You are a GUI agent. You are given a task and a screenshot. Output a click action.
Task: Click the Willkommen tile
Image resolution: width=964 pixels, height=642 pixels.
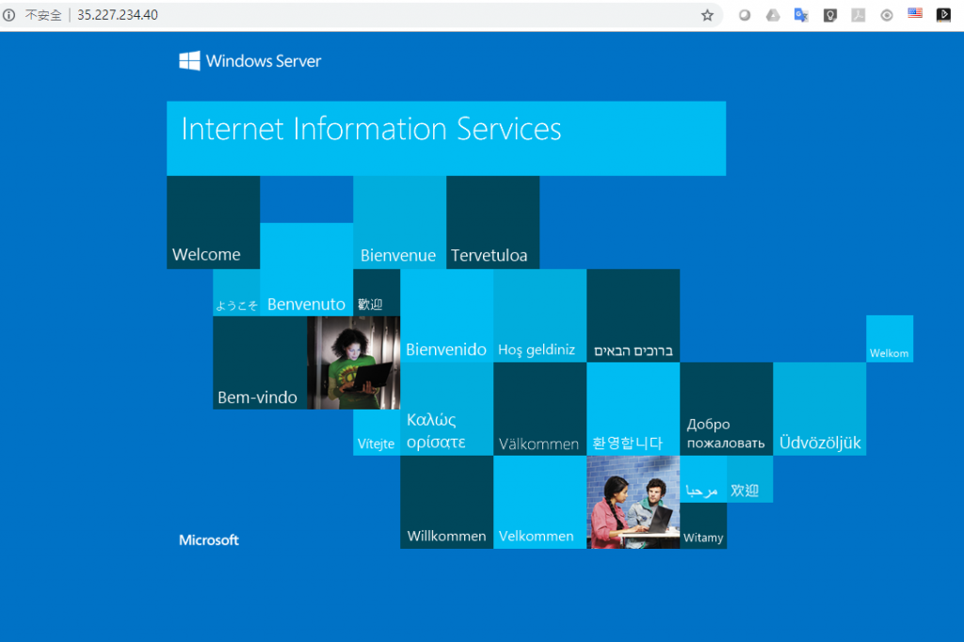click(447, 503)
